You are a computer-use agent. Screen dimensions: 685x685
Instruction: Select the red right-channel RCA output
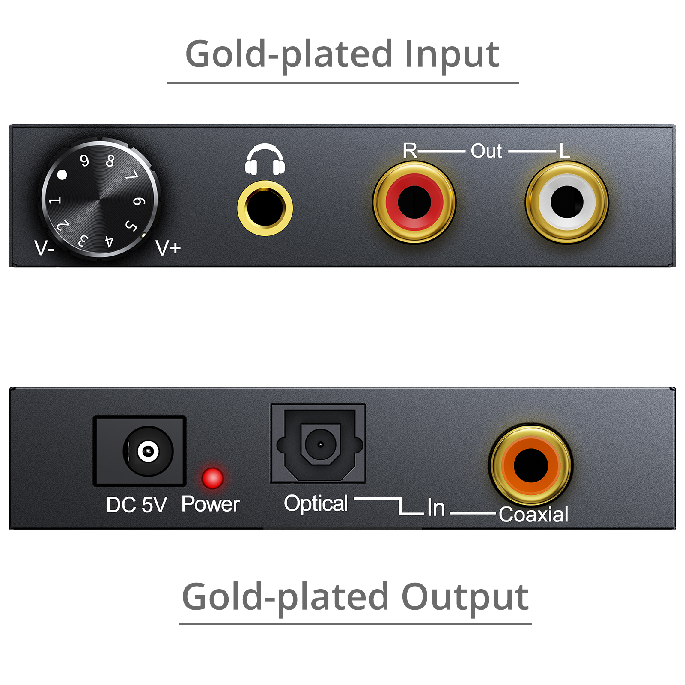414,202
